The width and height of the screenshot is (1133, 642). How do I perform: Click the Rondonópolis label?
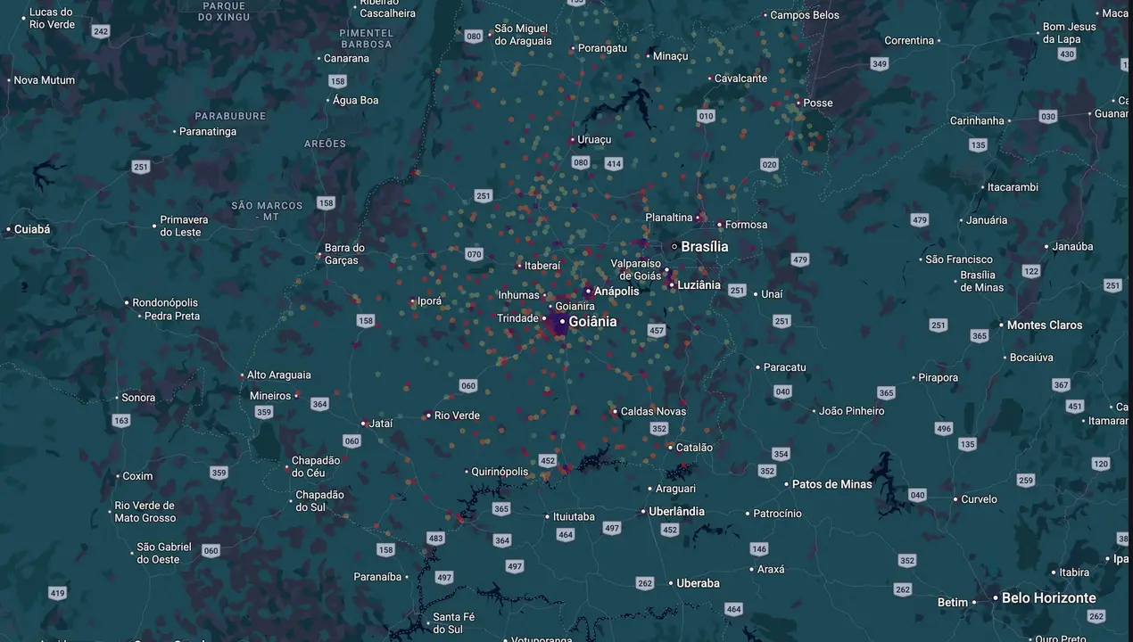tap(166, 302)
